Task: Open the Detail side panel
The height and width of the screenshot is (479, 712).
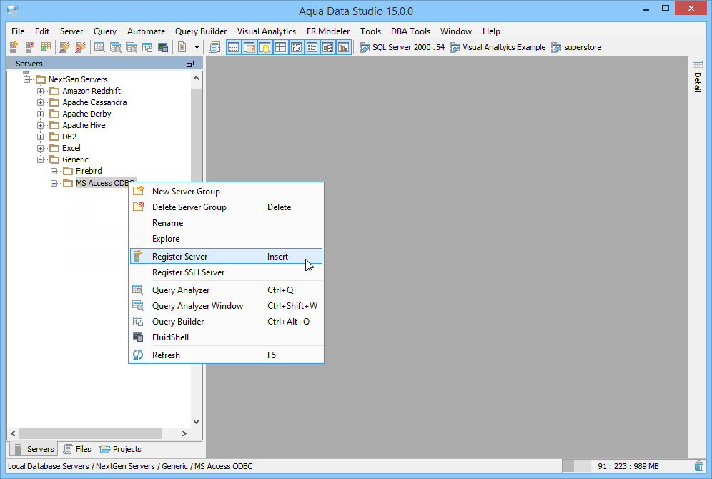Action: pyautogui.click(x=698, y=76)
